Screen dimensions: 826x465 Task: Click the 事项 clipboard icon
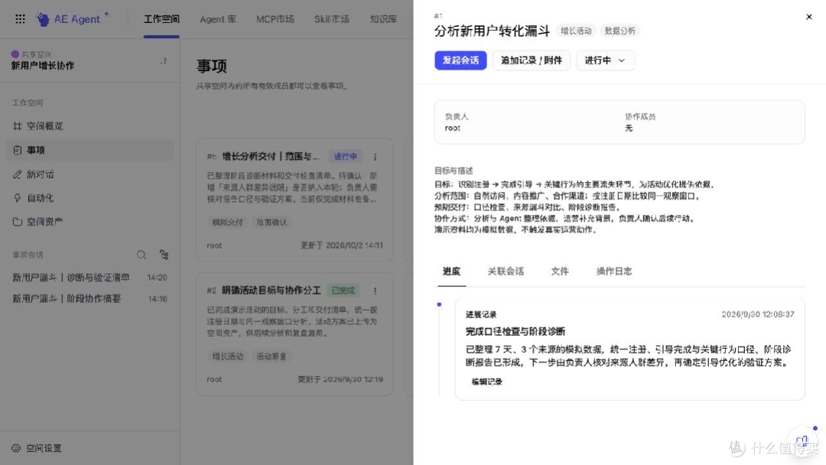18,150
